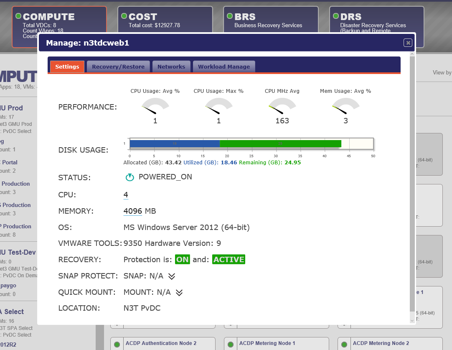Open the COMPUTE summary card
Image resolution: width=452 pixels, height=350 pixels.
[59, 26]
